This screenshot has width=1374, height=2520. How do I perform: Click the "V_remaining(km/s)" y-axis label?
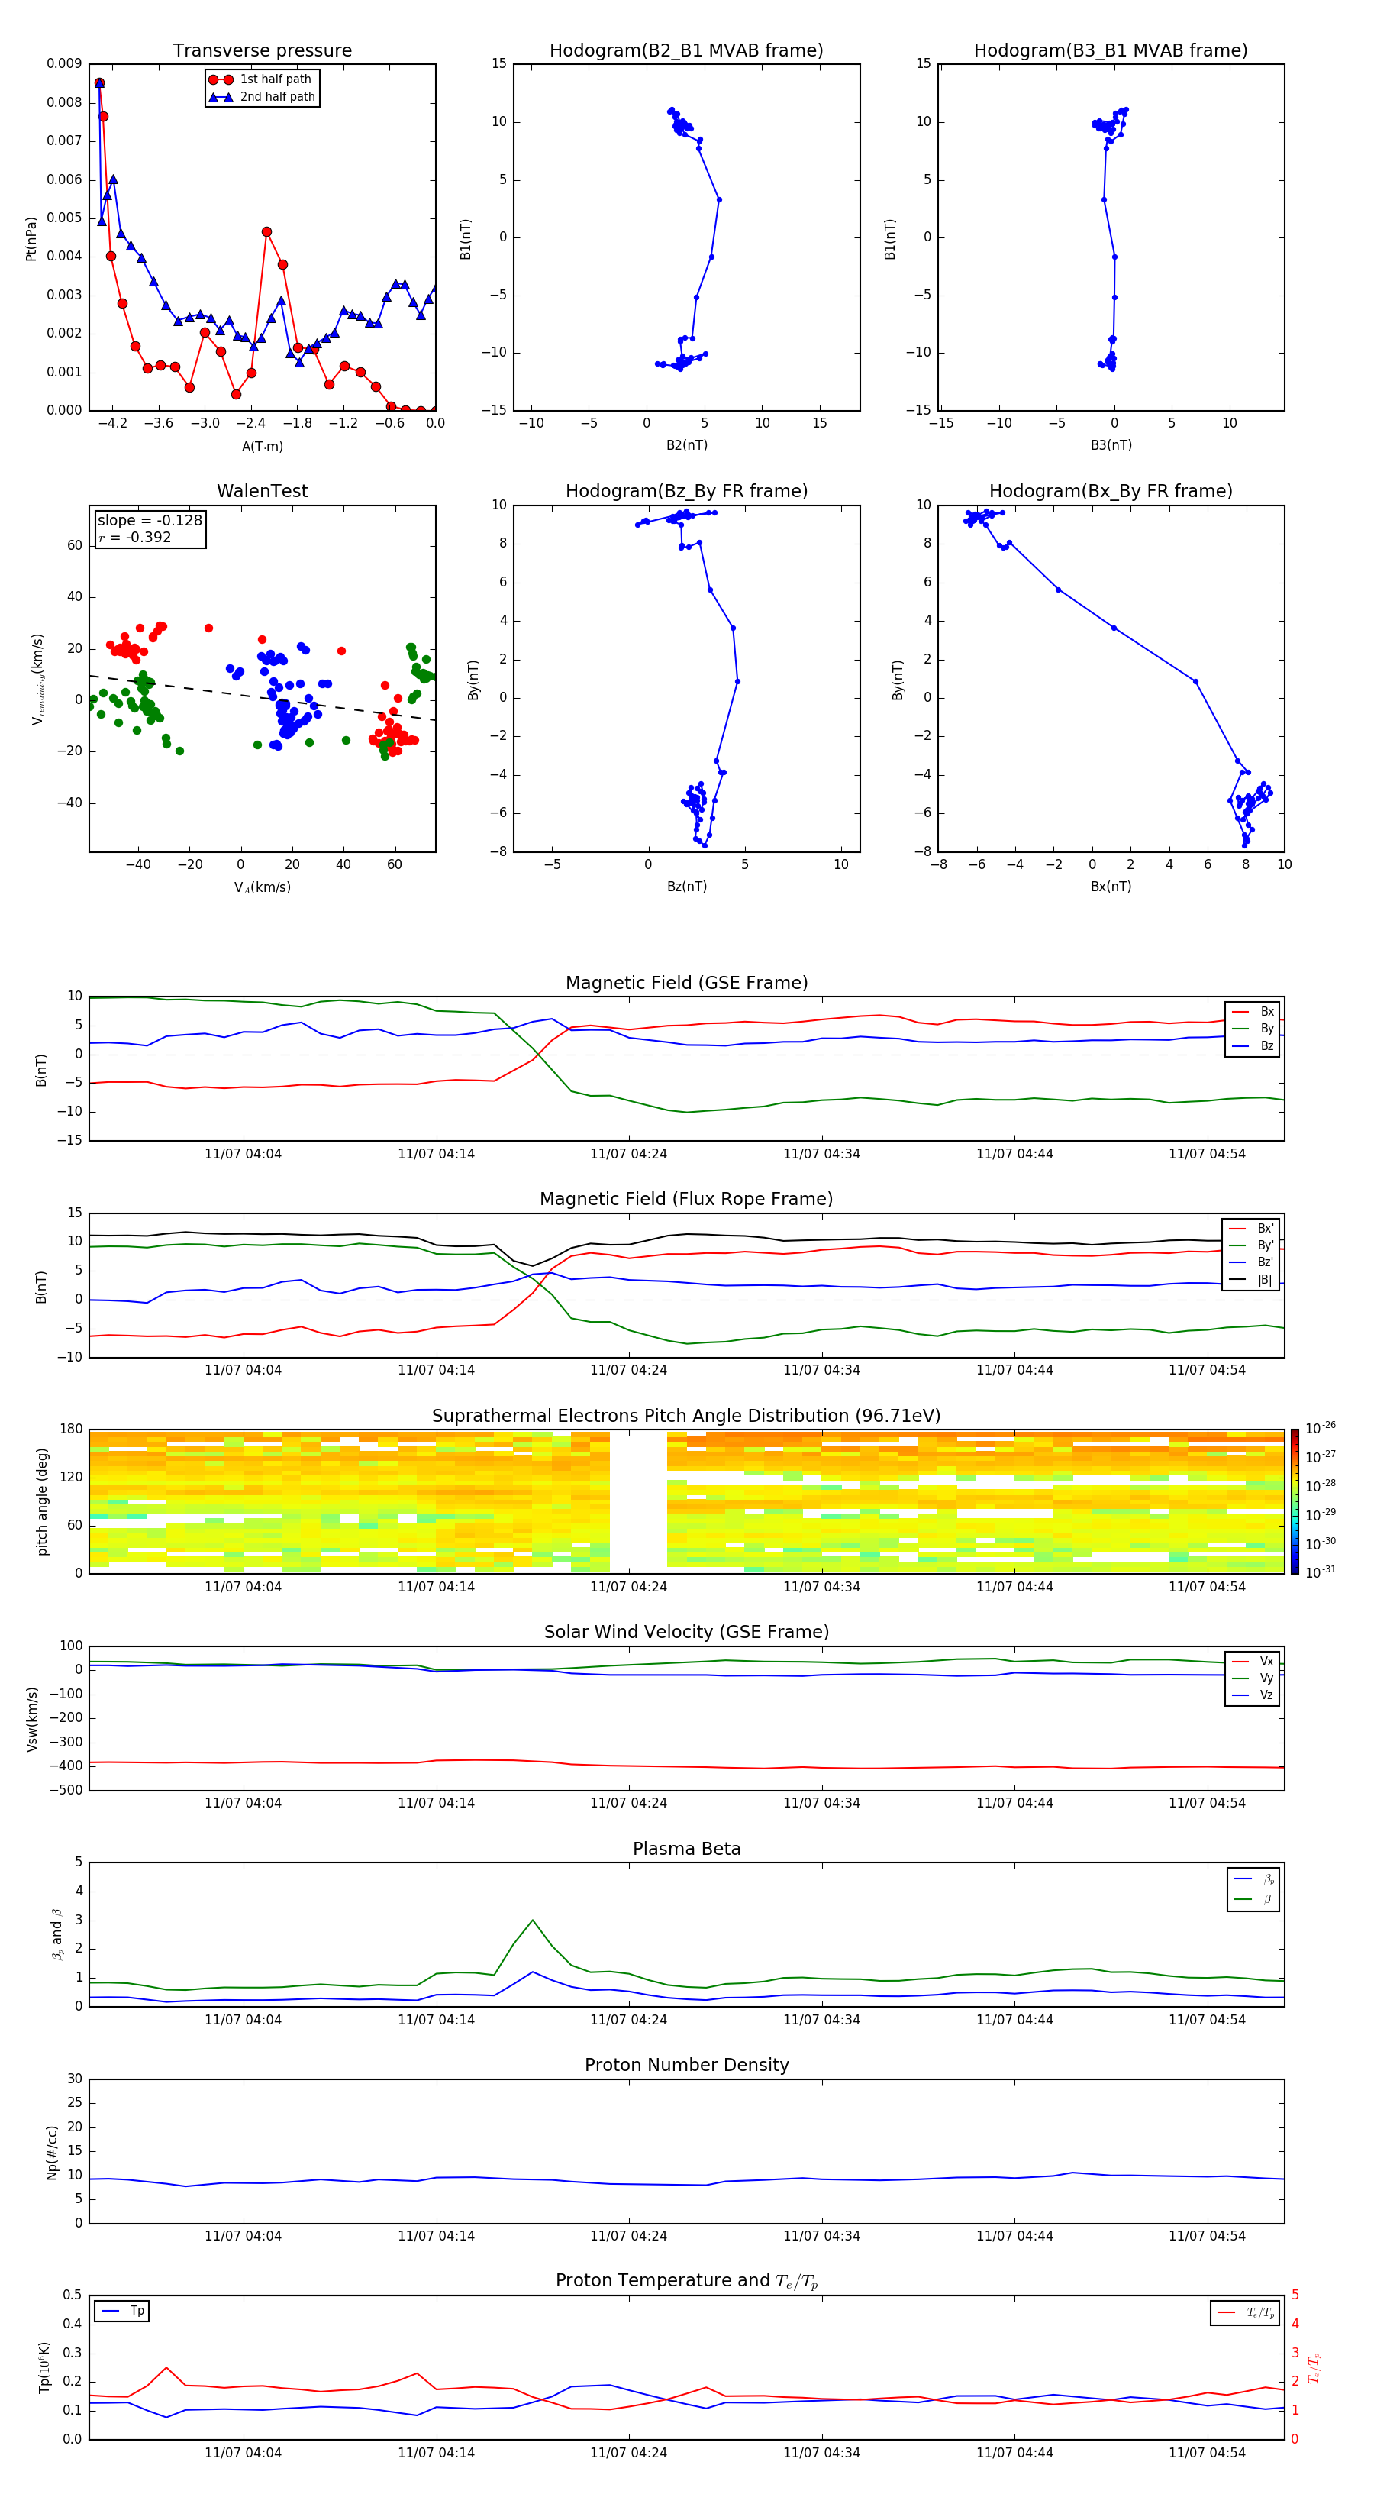click(38, 679)
